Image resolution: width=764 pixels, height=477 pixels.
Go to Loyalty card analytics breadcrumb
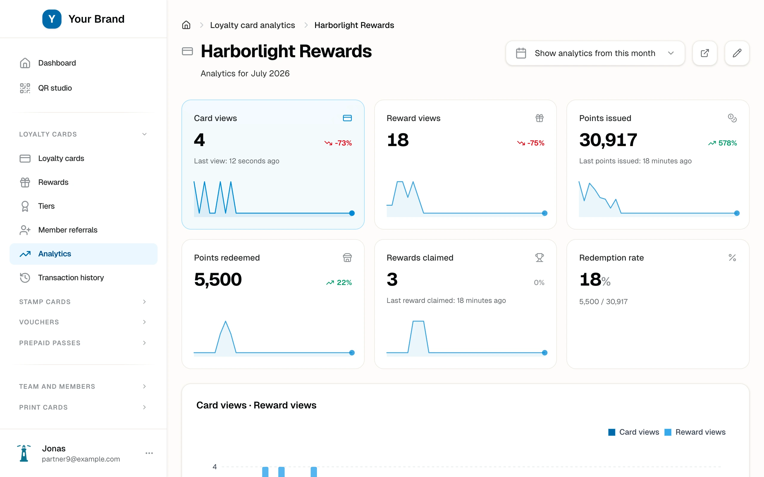[x=252, y=25]
